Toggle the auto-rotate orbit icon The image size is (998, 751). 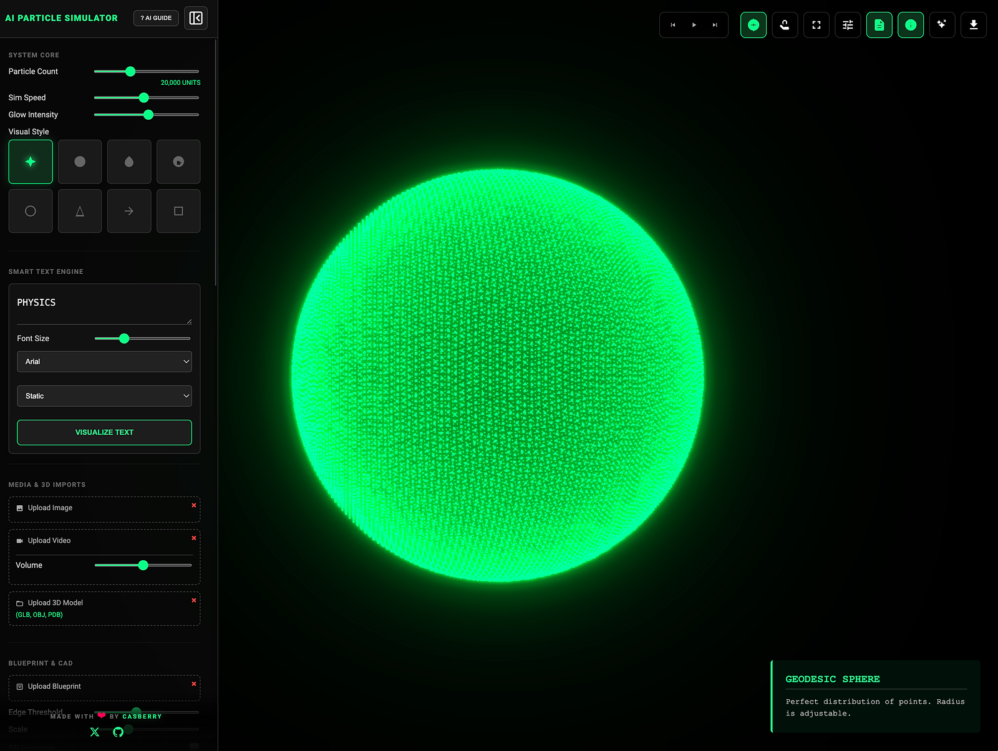(753, 25)
